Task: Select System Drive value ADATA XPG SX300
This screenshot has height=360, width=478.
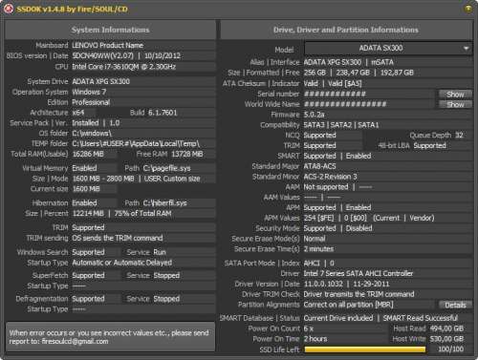Action: click(x=100, y=81)
